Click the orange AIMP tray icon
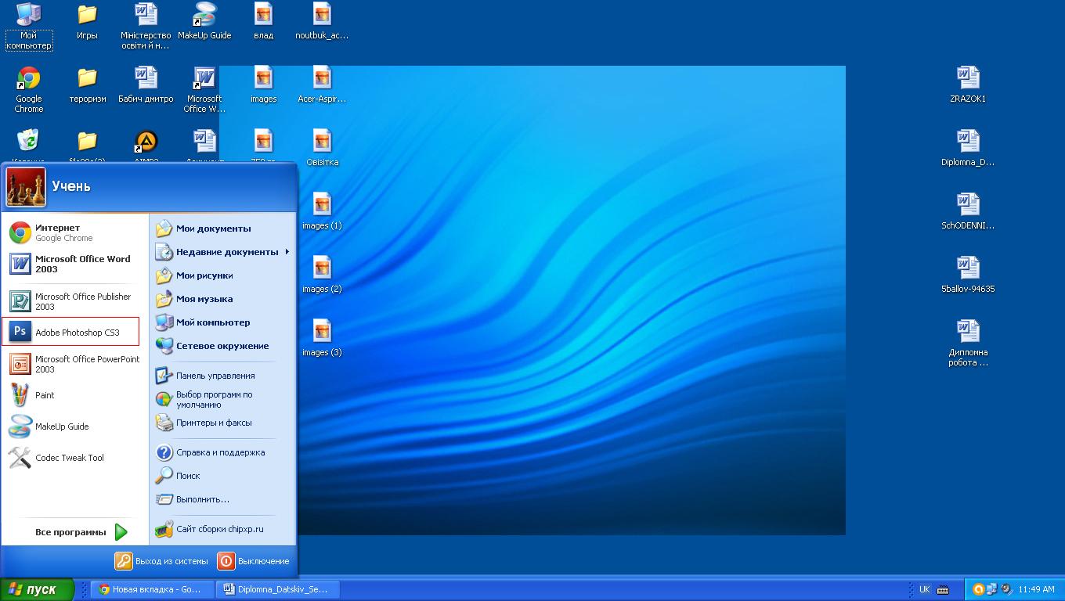 point(978,589)
